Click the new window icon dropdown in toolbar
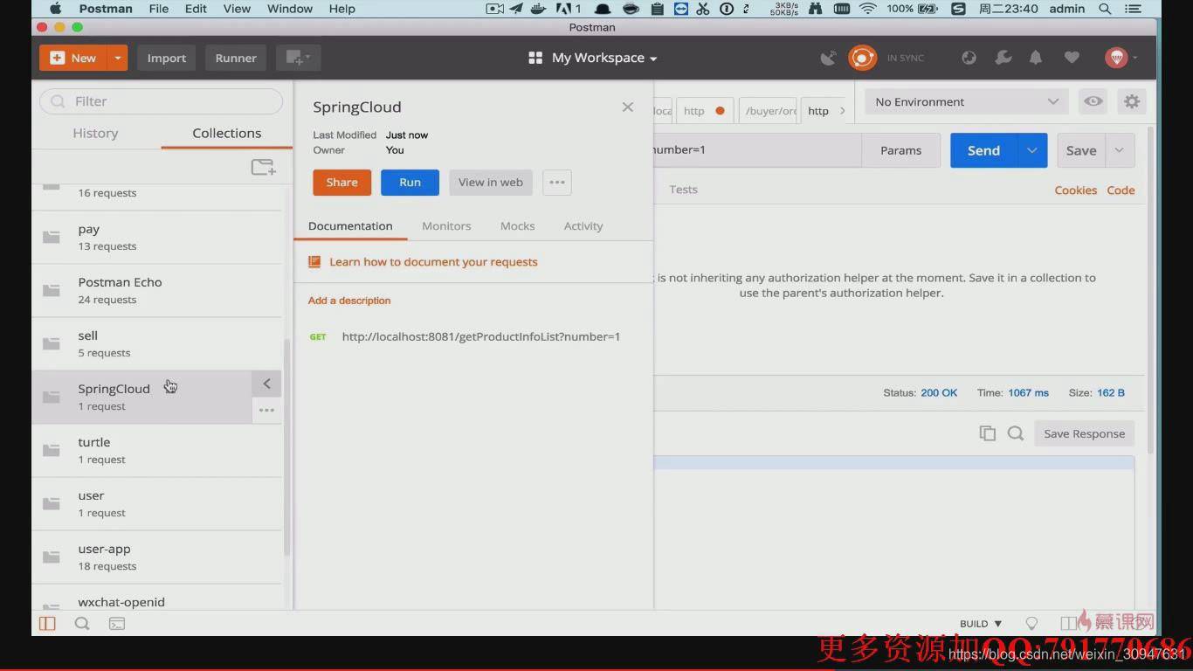The image size is (1193, 671). [299, 58]
